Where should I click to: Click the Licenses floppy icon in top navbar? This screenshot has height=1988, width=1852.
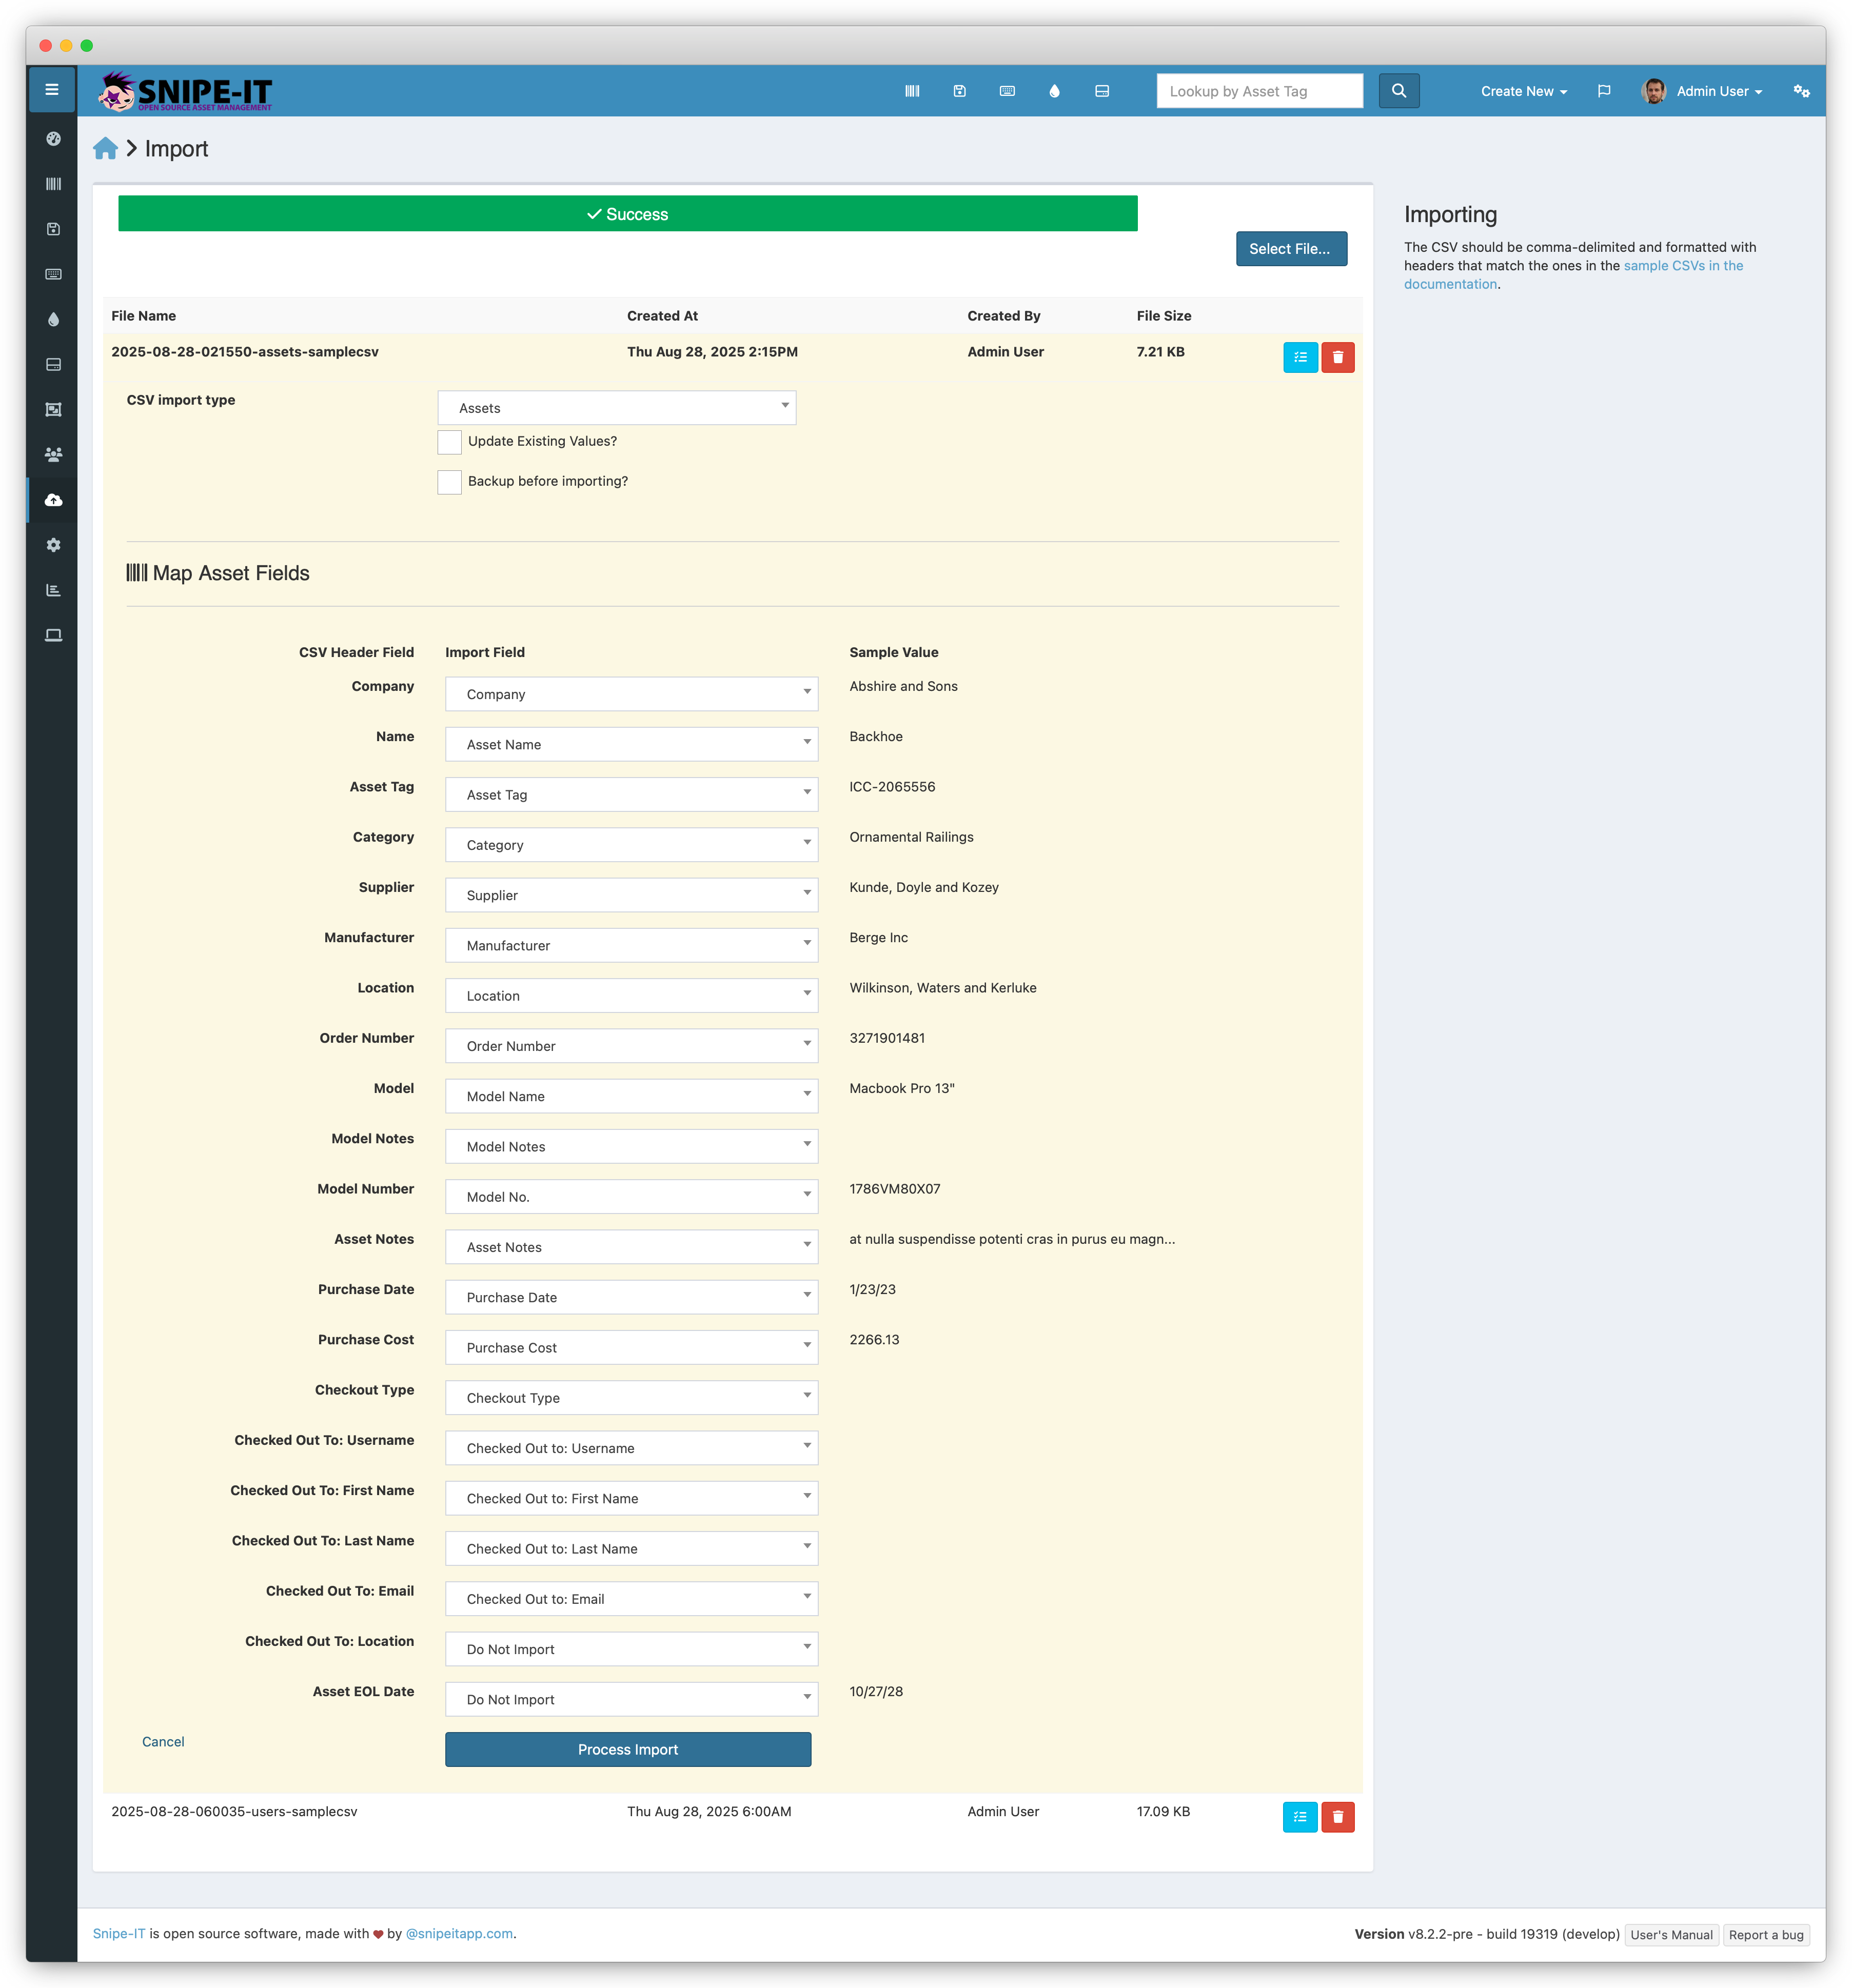(x=959, y=91)
